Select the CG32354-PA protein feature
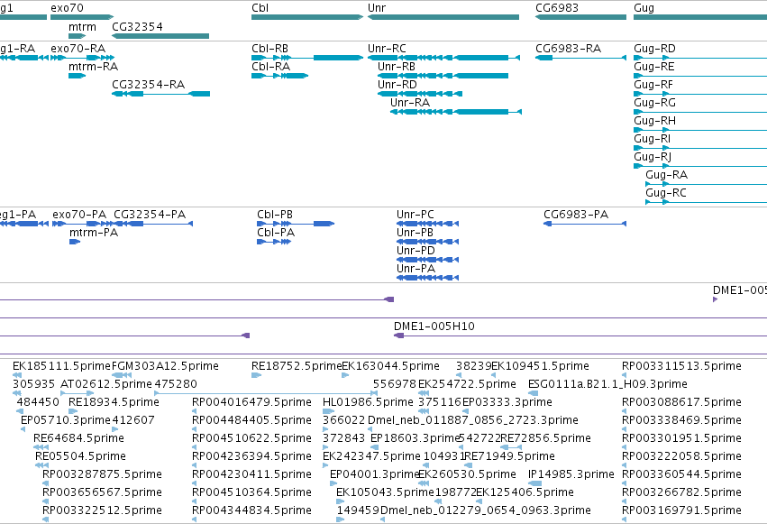The image size is (767, 524). pyautogui.click(x=153, y=224)
